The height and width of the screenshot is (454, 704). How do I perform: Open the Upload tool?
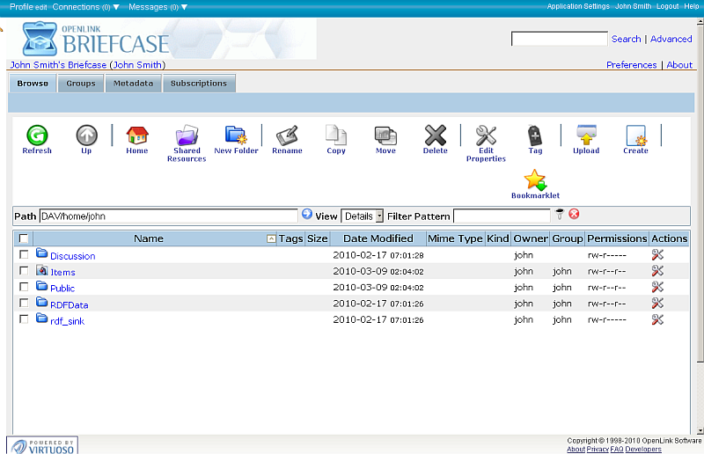pos(586,135)
